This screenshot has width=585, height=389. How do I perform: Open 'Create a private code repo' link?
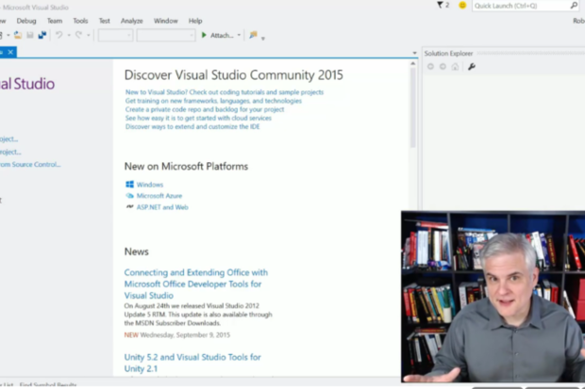coord(205,109)
